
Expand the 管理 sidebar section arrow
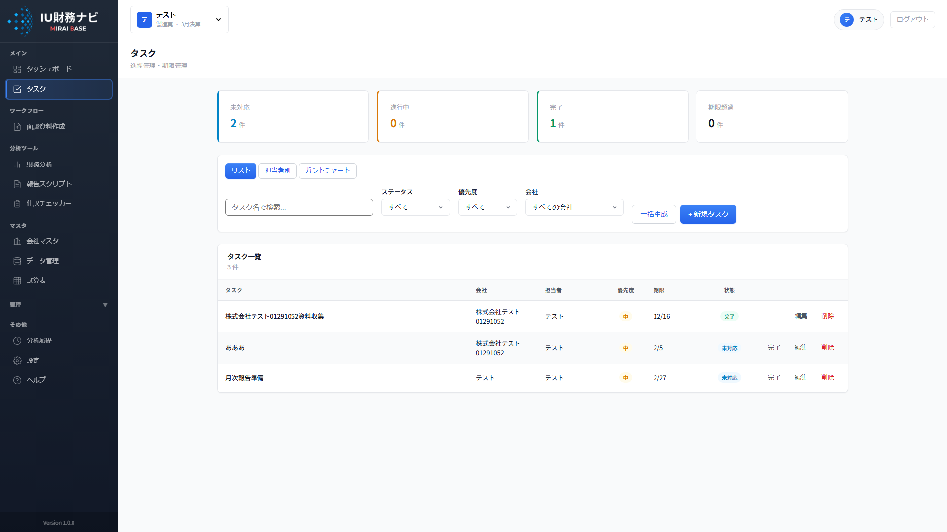[105, 305]
